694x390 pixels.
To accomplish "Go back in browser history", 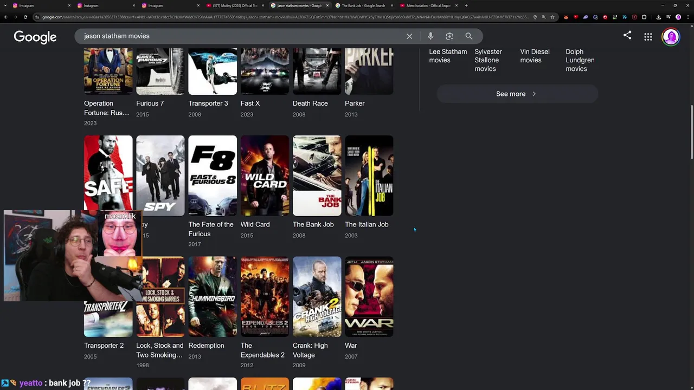I will 6,17.
